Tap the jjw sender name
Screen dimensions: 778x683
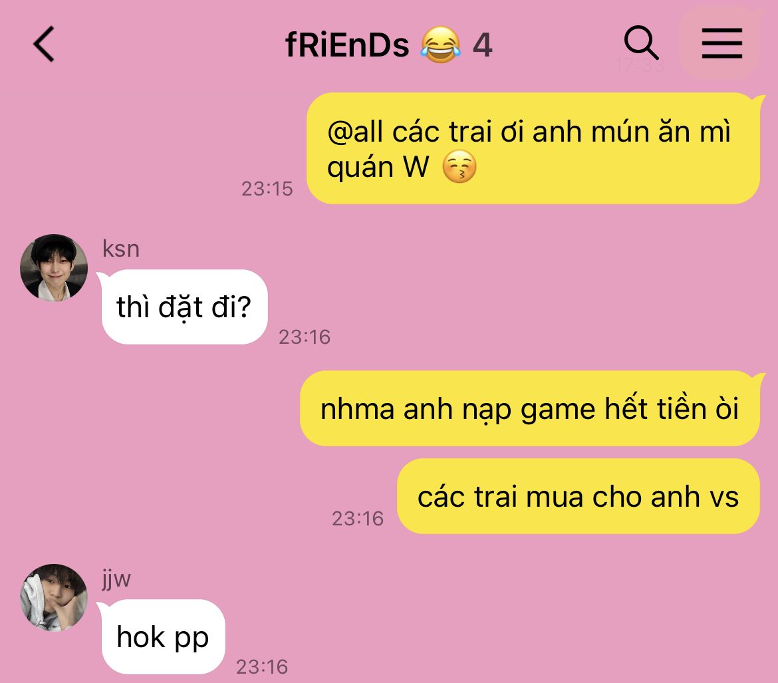(x=116, y=579)
